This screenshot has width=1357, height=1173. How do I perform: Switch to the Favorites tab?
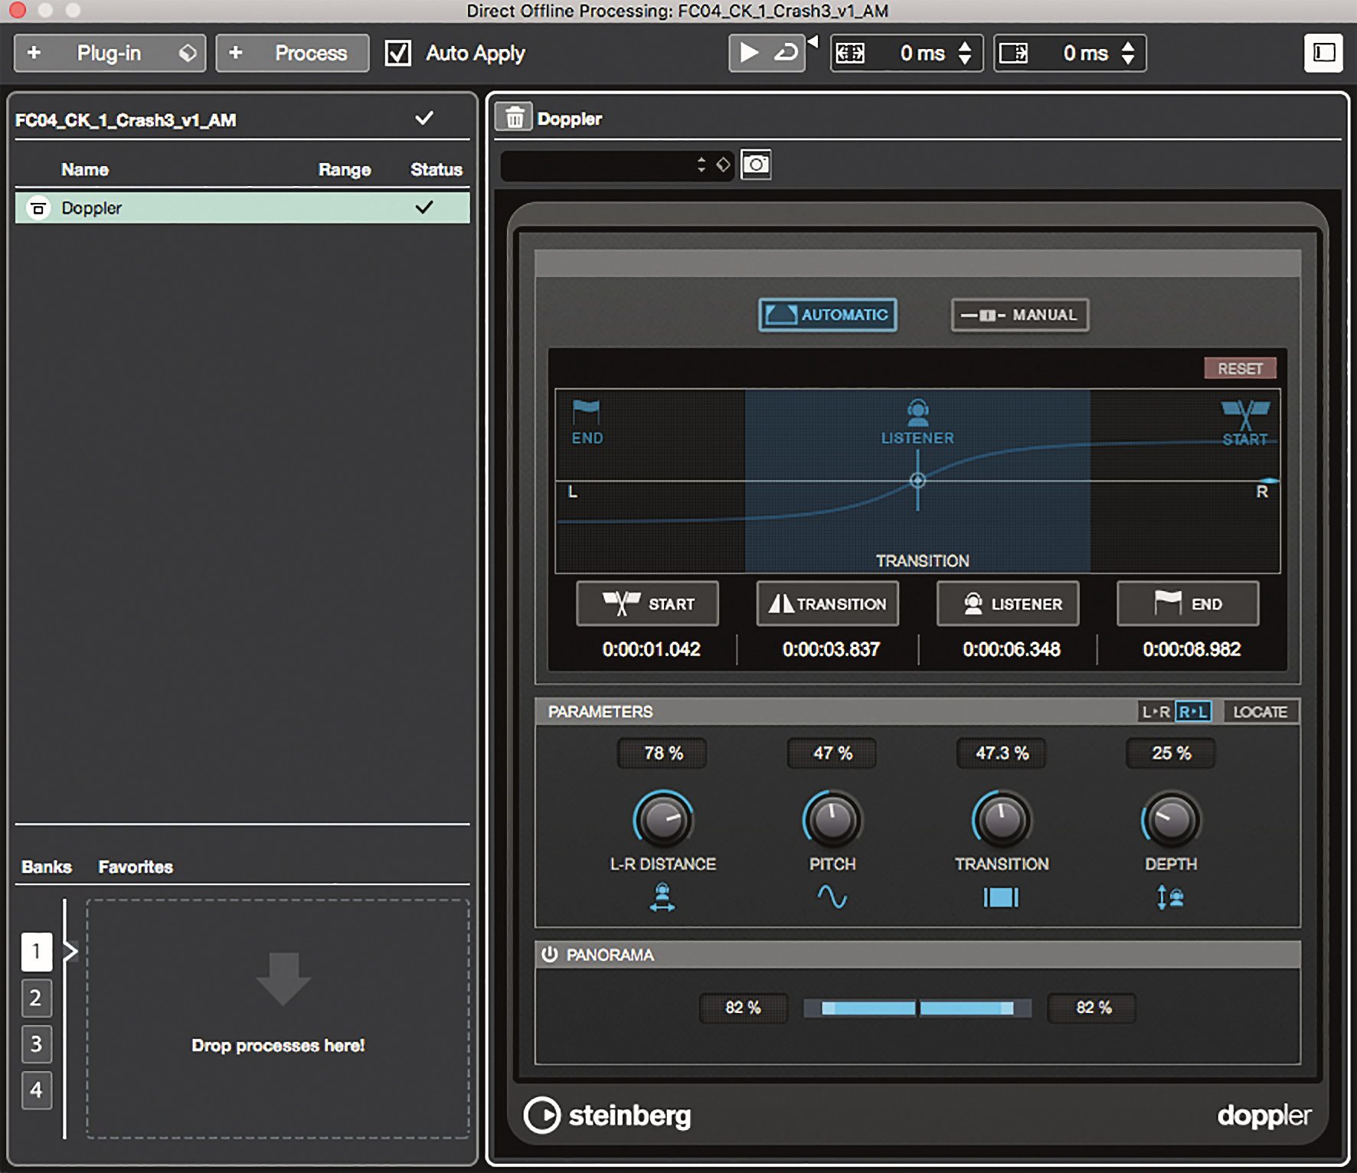[135, 867]
